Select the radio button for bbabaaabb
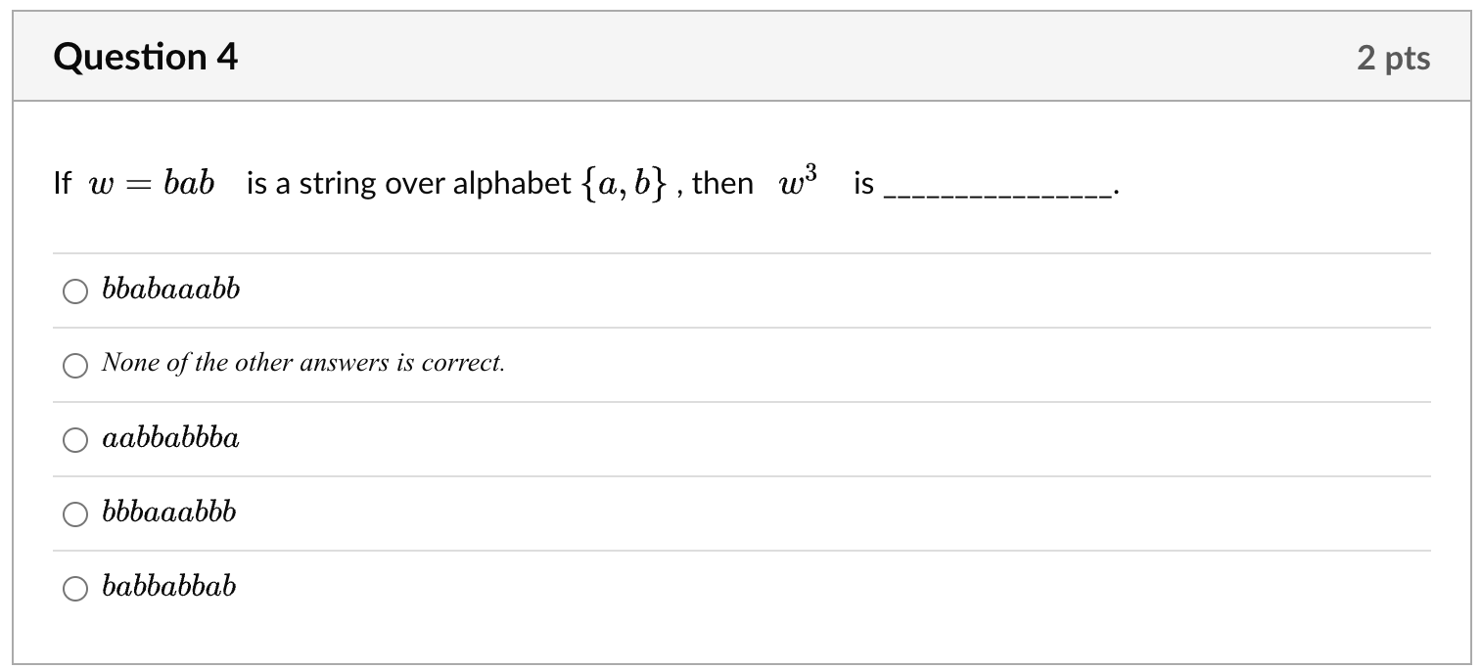The image size is (1482, 669). point(75,290)
